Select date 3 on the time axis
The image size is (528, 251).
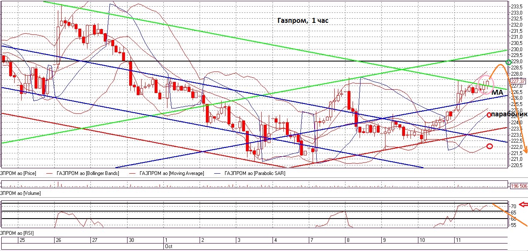[238, 240]
